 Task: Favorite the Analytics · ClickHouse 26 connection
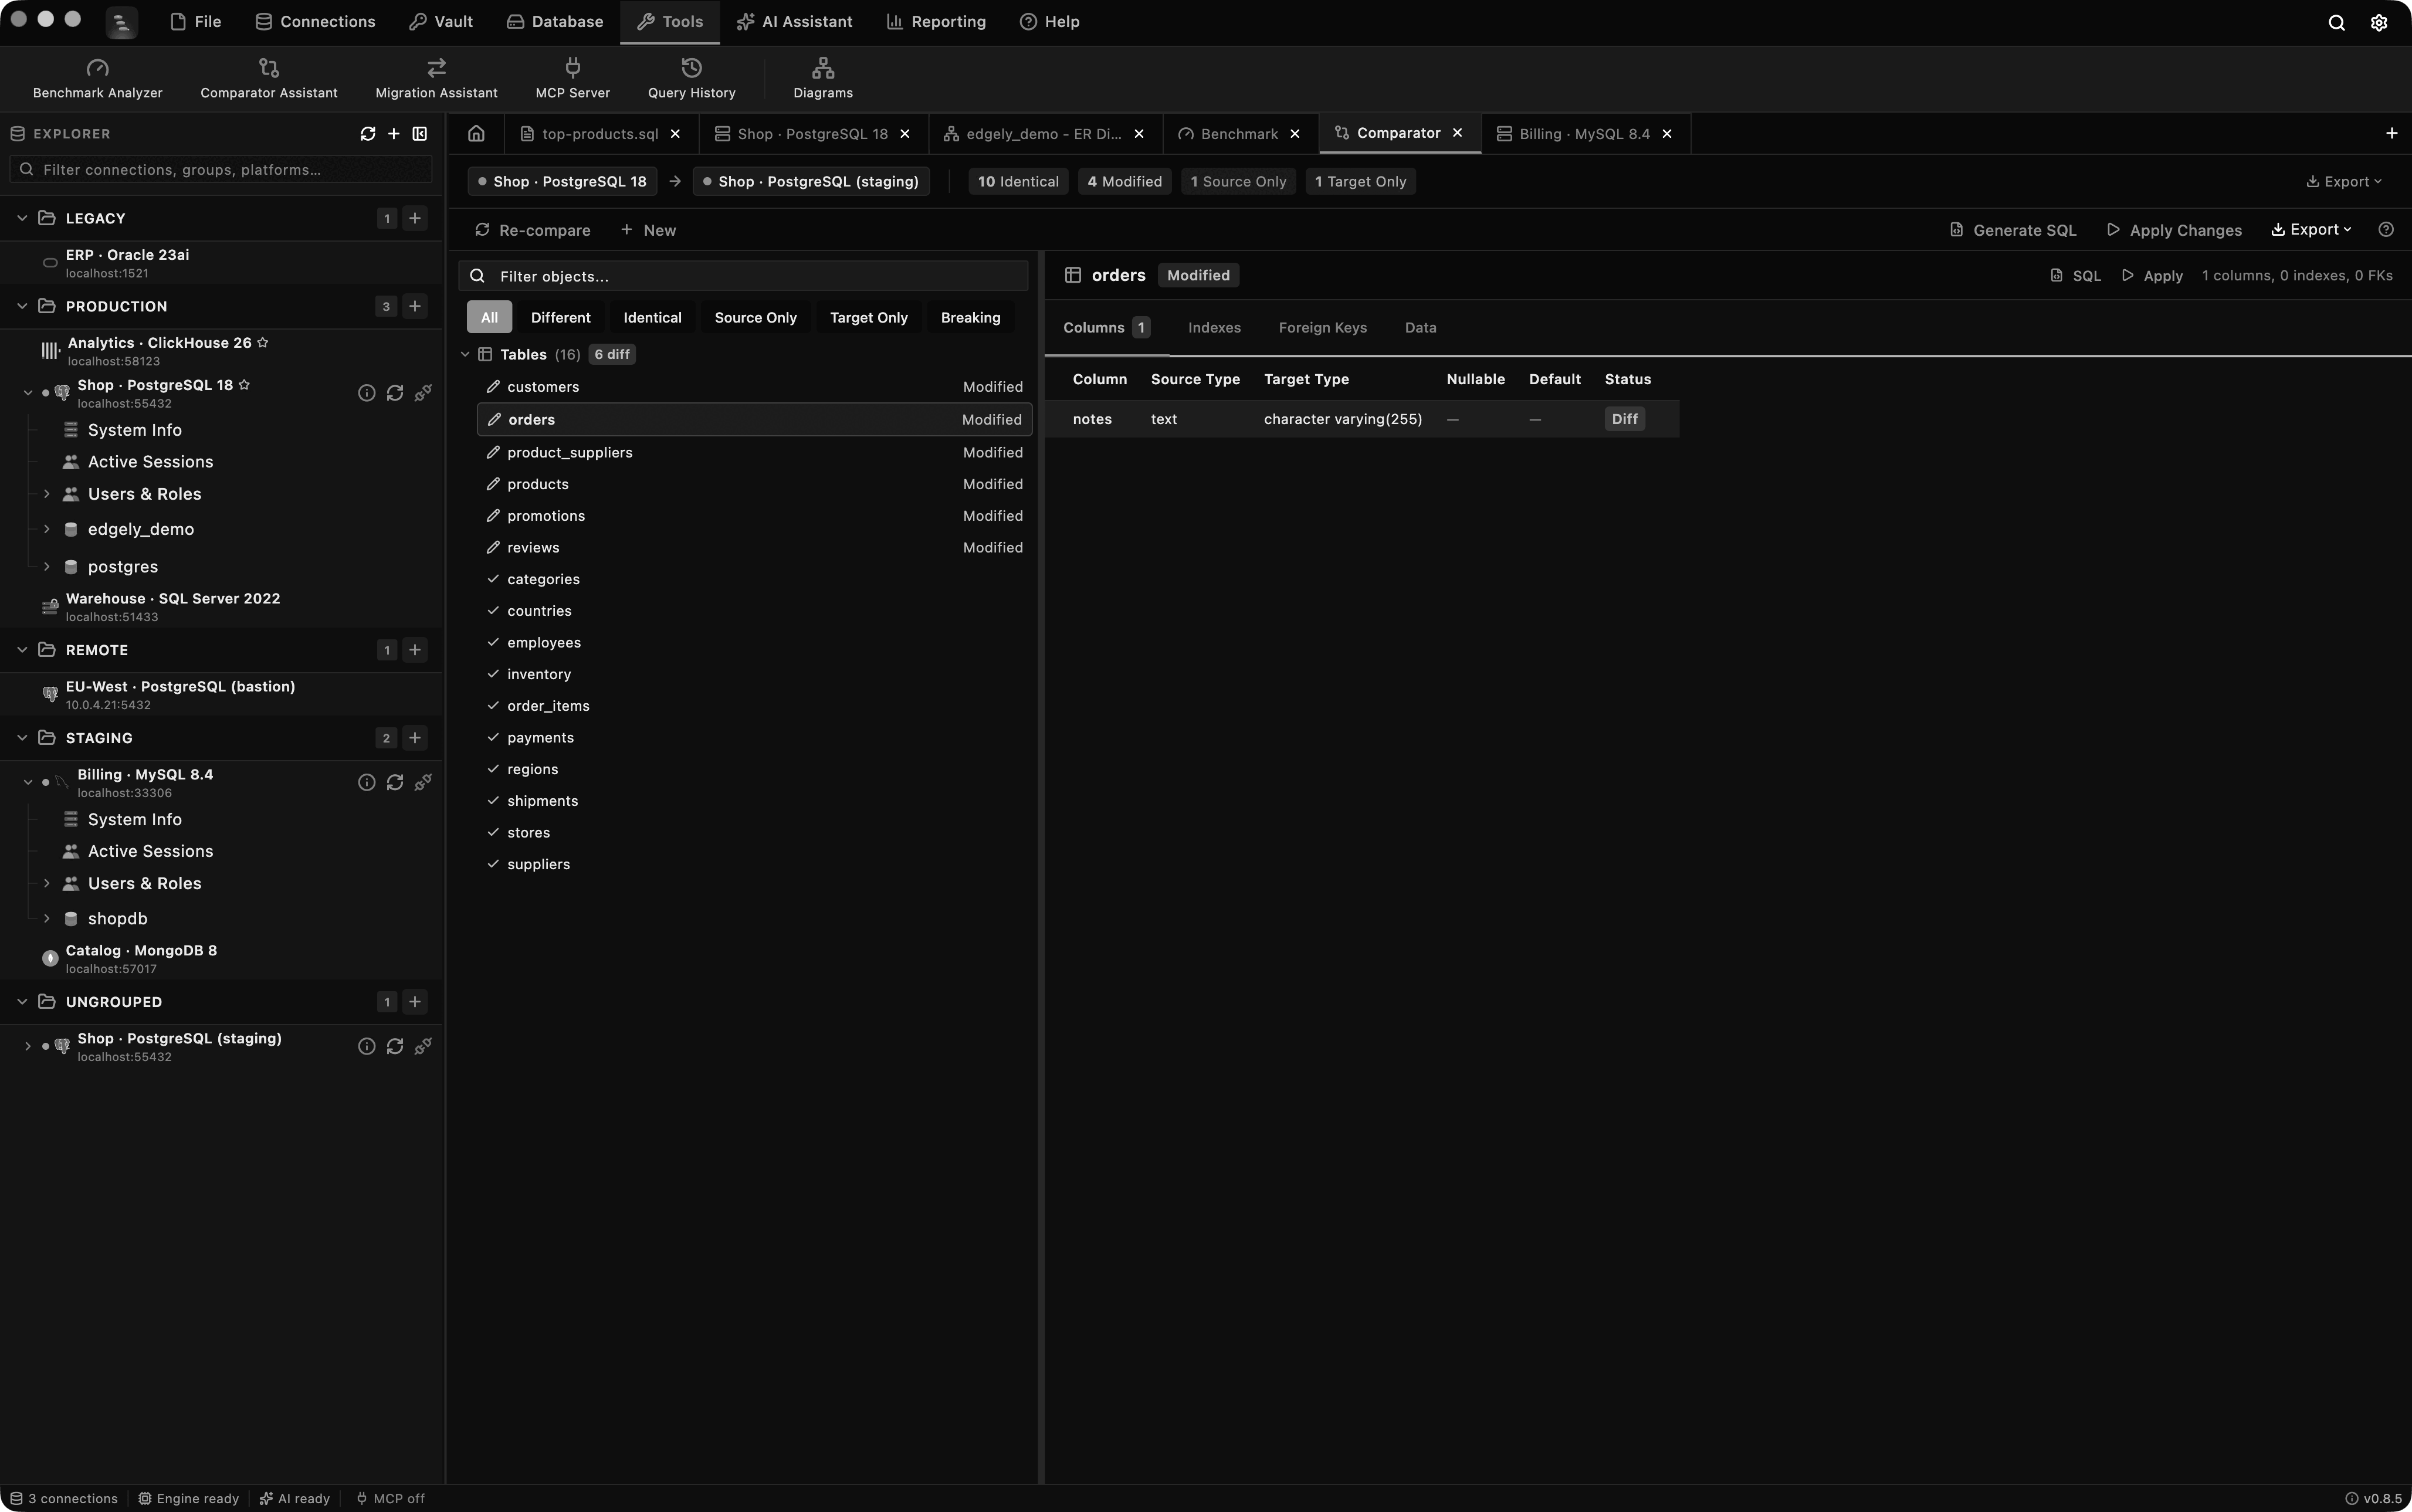[262, 343]
